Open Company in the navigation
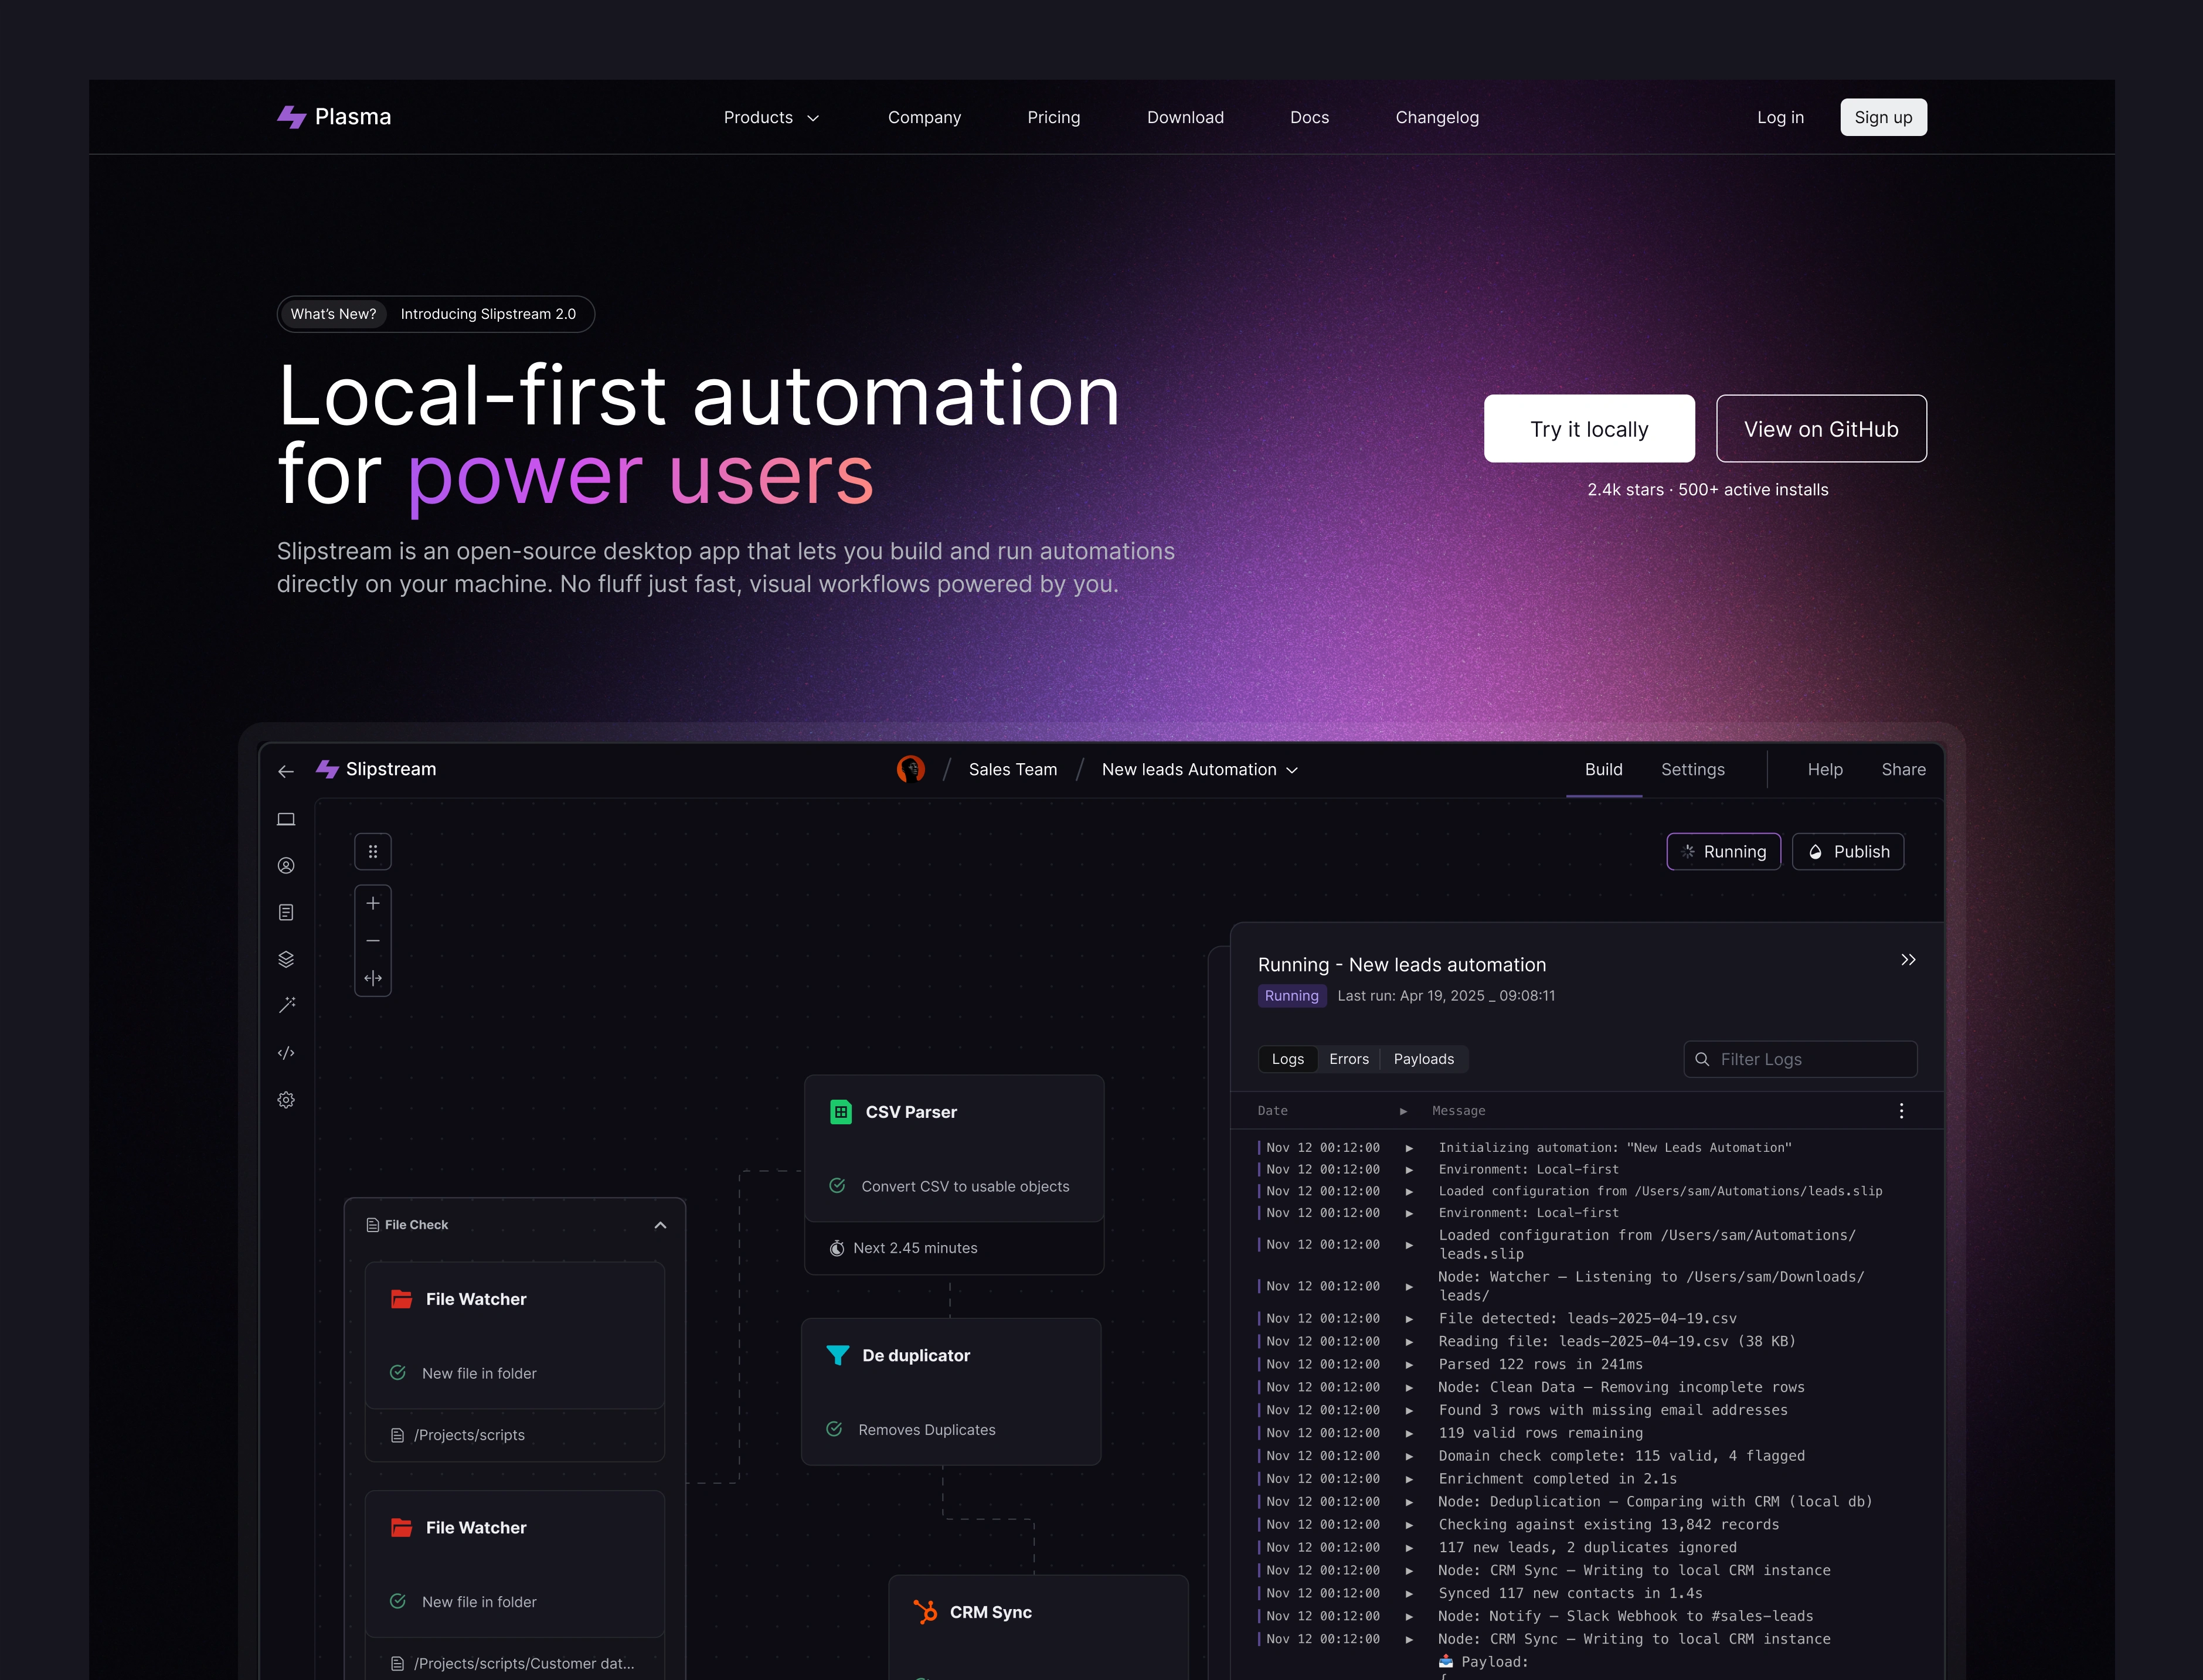2203x1680 pixels. point(924,117)
